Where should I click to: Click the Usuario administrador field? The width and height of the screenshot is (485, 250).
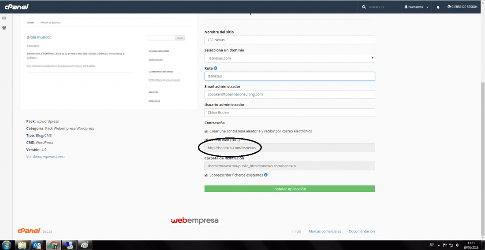pyautogui.click(x=290, y=112)
